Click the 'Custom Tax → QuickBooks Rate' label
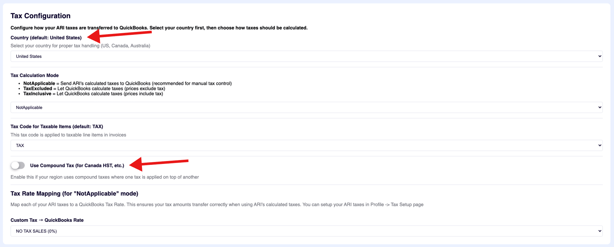The height and width of the screenshot is (247, 614). click(47, 220)
